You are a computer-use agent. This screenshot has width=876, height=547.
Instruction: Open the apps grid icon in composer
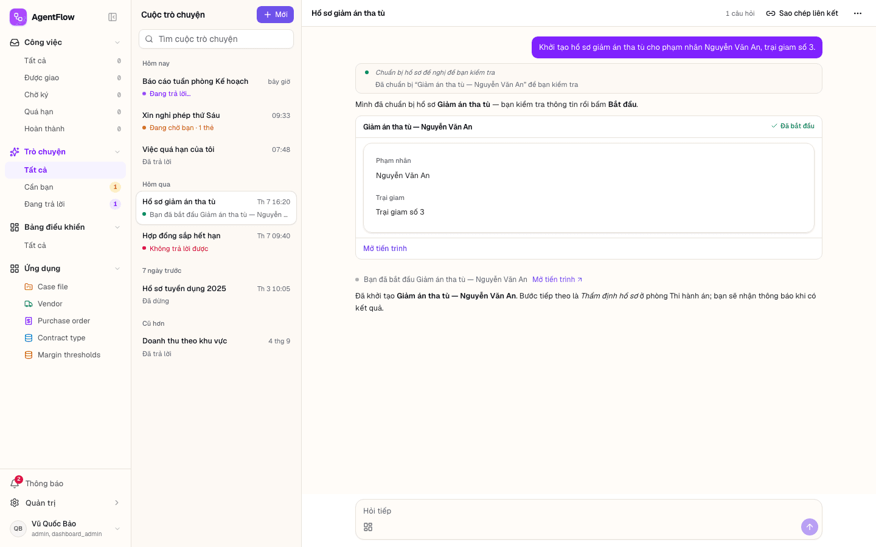(368, 527)
